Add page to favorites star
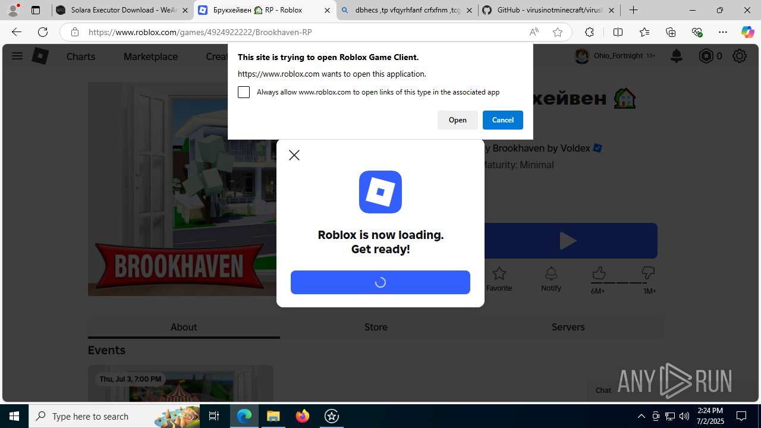The image size is (761, 428). [558, 32]
